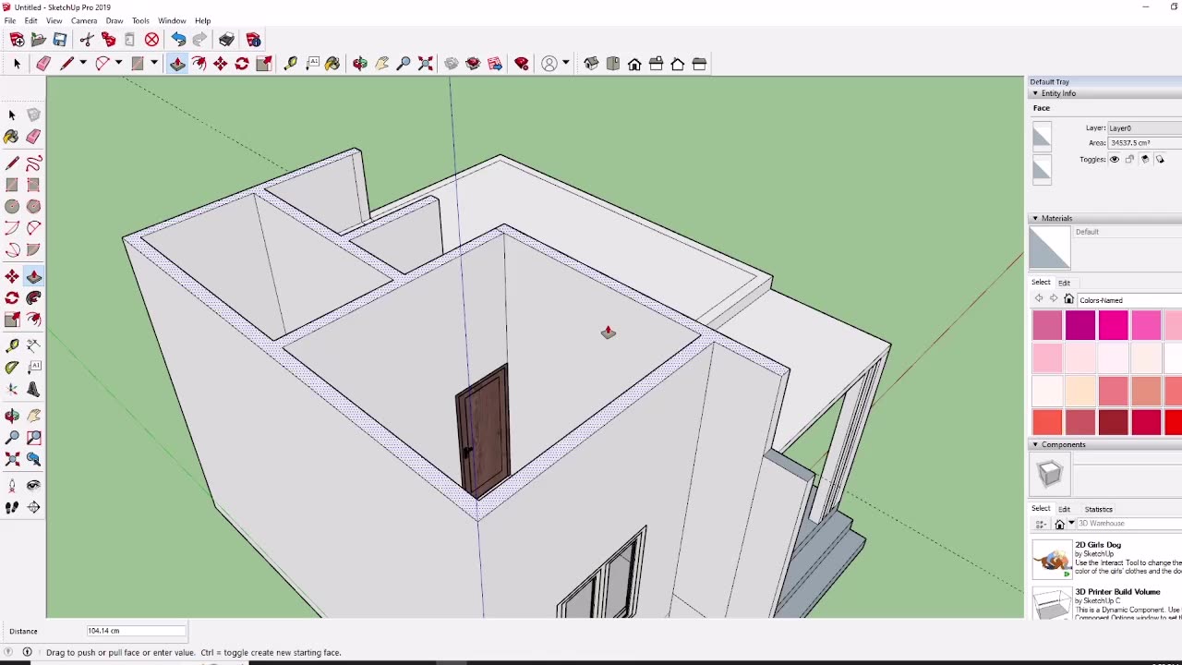Switch to Iso view icon
Screen dimensions: 1182x665
pos(591,64)
